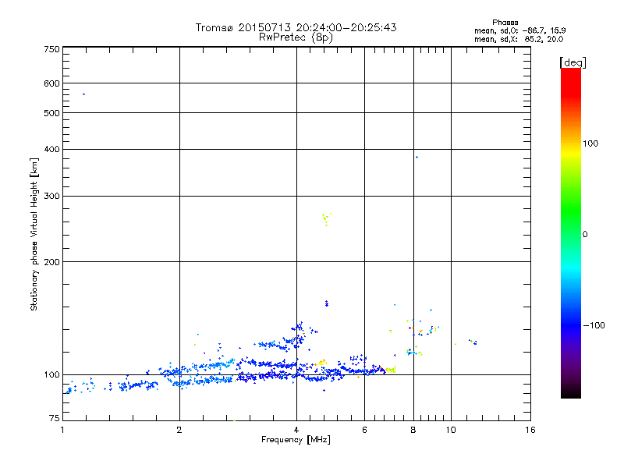Image resolution: width=624 pixels, height=468 pixels.
Task: Click the colorbar tick label '-100'
Action: click(x=594, y=325)
